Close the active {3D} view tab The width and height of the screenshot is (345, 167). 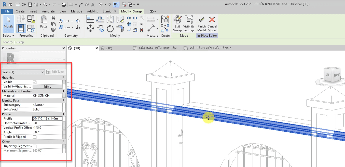[96, 48]
